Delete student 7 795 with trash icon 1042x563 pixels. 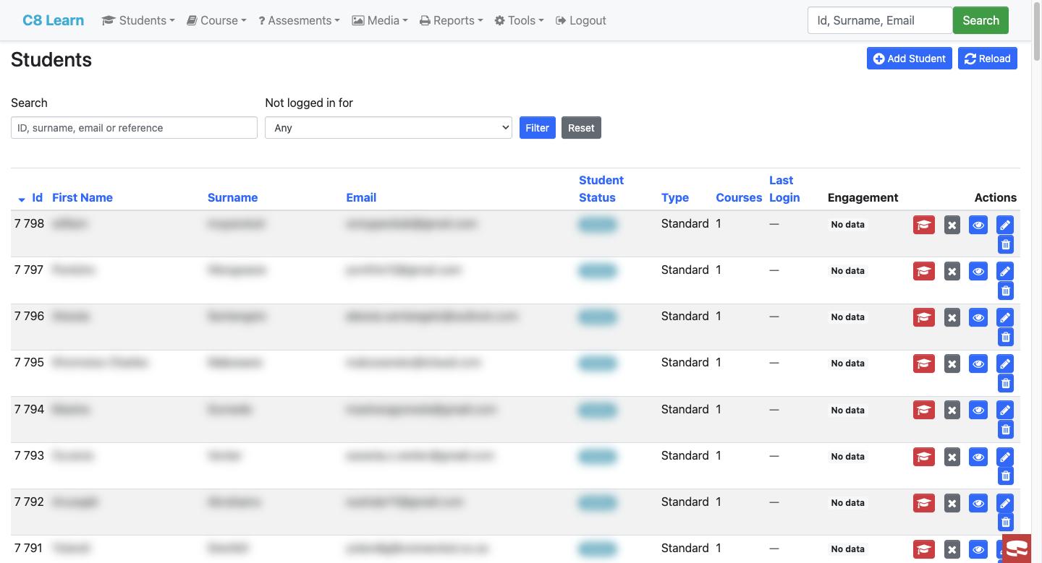[1005, 383]
